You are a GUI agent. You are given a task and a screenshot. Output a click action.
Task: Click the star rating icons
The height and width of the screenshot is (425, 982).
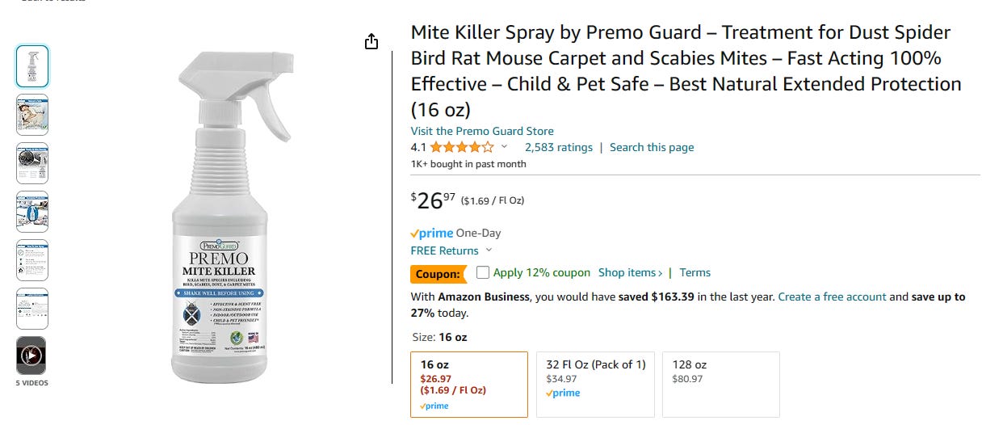coord(462,147)
